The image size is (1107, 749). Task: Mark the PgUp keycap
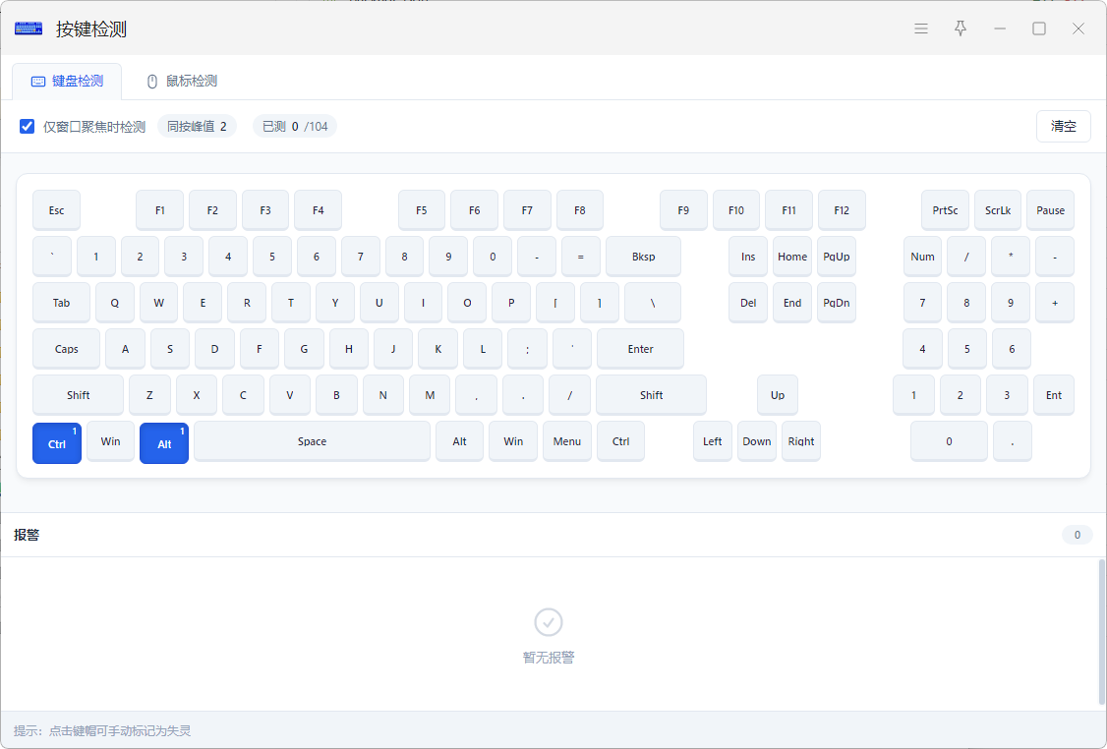pos(837,257)
